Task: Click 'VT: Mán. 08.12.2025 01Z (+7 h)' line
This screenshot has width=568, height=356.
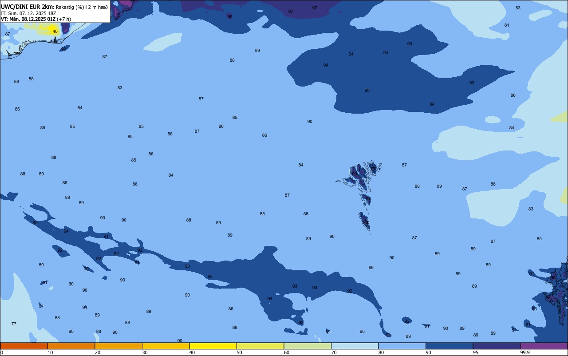Action: (x=36, y=19)
